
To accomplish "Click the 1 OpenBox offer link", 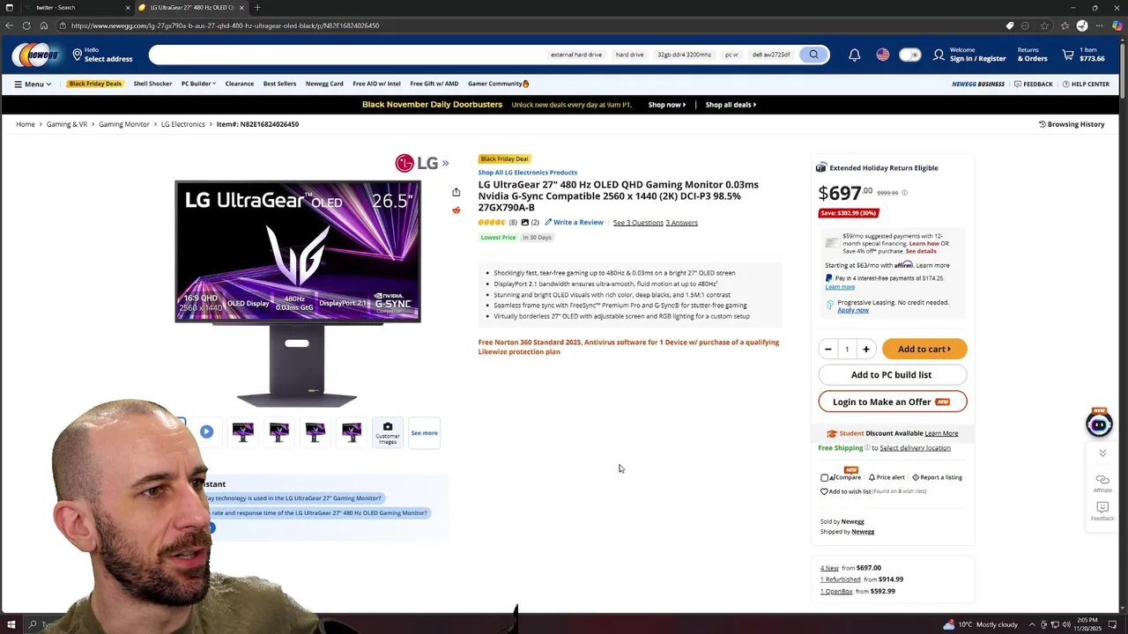I will (x=836, y=591).
